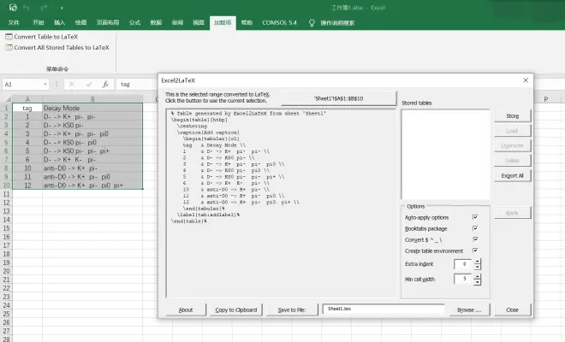Toggle the Convert $ ^ _ \ checkbox
This screenshot has width=565, height=342.
coord(475,239)
